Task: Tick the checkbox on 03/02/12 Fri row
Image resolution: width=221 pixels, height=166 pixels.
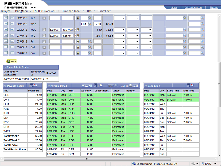Action: [44, 41]
